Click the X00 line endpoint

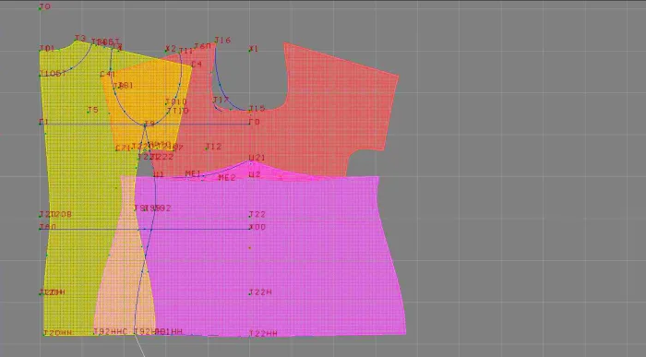[250, 228]
